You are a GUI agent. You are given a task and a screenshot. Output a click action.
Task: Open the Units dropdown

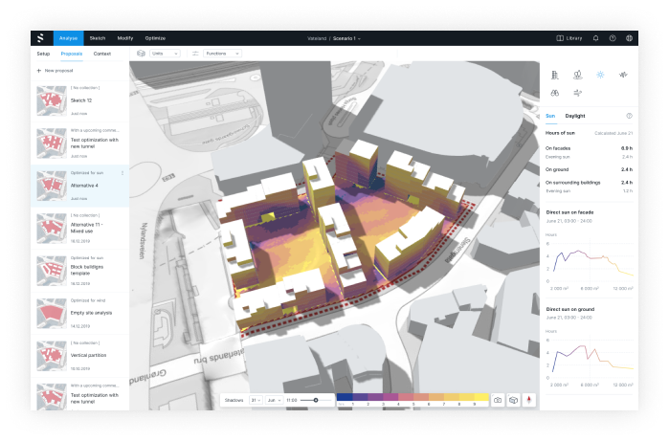(162, 54)
